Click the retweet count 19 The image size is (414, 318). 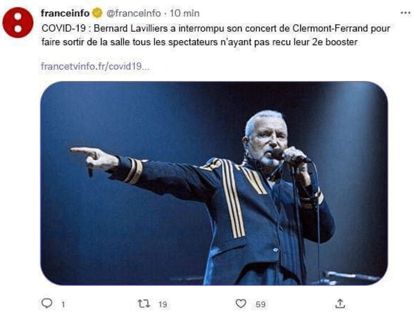[x=163, y=304]
